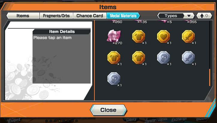This screenshot has height=123, width=217.
Task: Click the Item Details panel
Action: (61, 56)
